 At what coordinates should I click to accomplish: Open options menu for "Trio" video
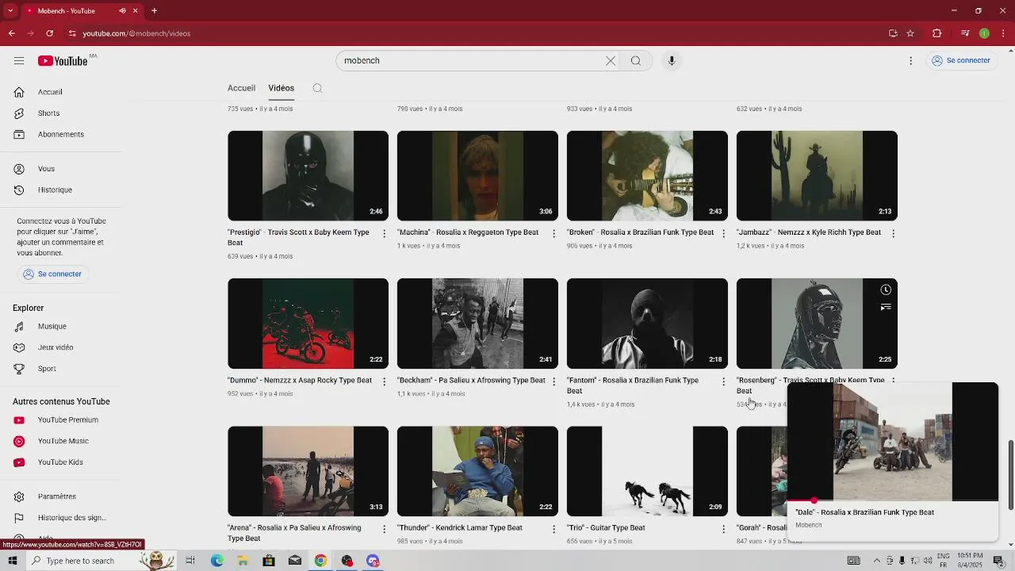(x=723, y=529)
